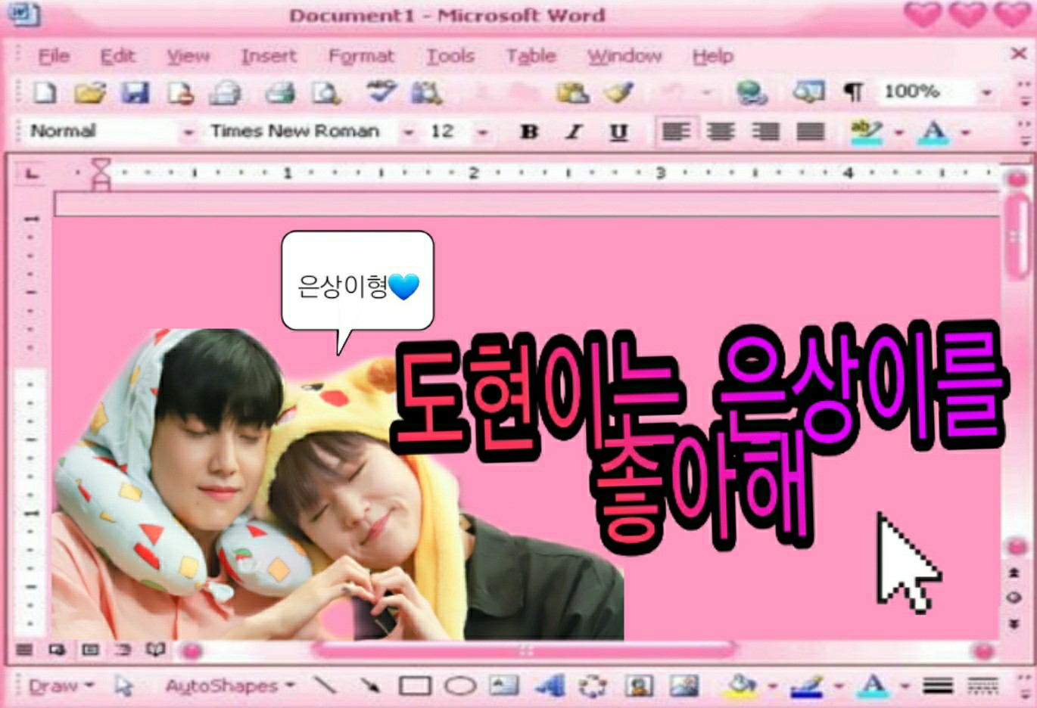This screenshot has height=708, width=1037.
Task: Click the font color A swatch
Action: pyautogui.click(x=933, y=132)
